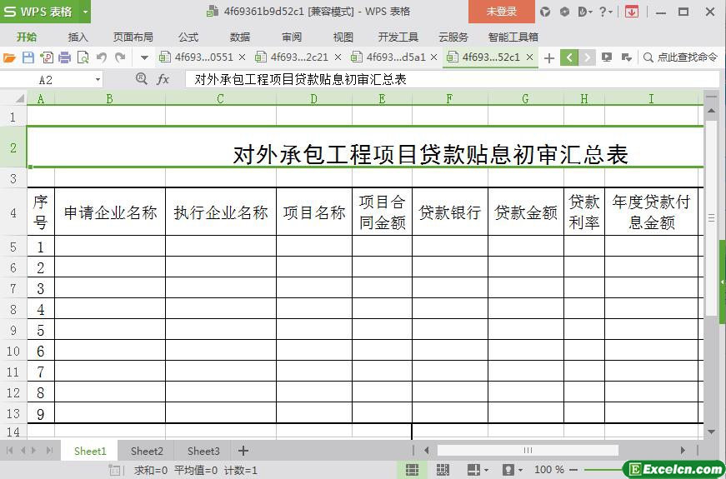726x479 pixels.
Task: Click the horizontal scrollbar thumb
Action: tap(528, 451)
